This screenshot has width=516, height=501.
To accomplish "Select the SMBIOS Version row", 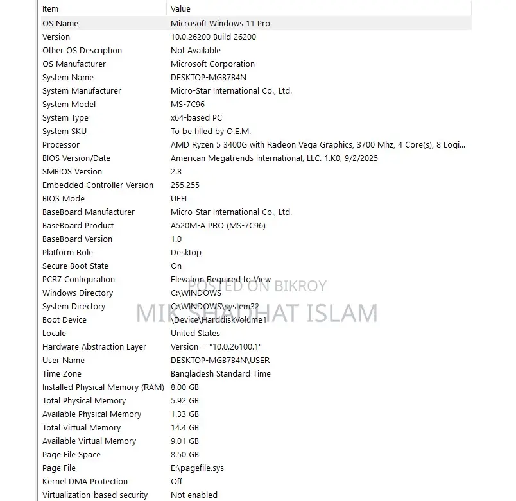I will pos(256,172).
